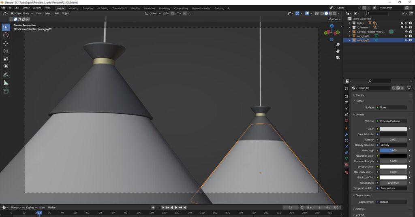Click the Add Cube tool
This screenshot has width=415, height=217.
[x=6, y=91]
